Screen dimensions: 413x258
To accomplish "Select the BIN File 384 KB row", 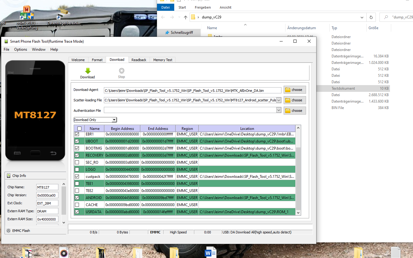I will [353, 108].
